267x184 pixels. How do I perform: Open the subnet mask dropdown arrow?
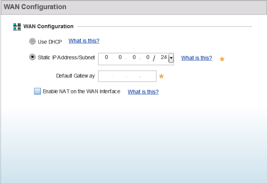pyautogui.click(x=171, y=58)
